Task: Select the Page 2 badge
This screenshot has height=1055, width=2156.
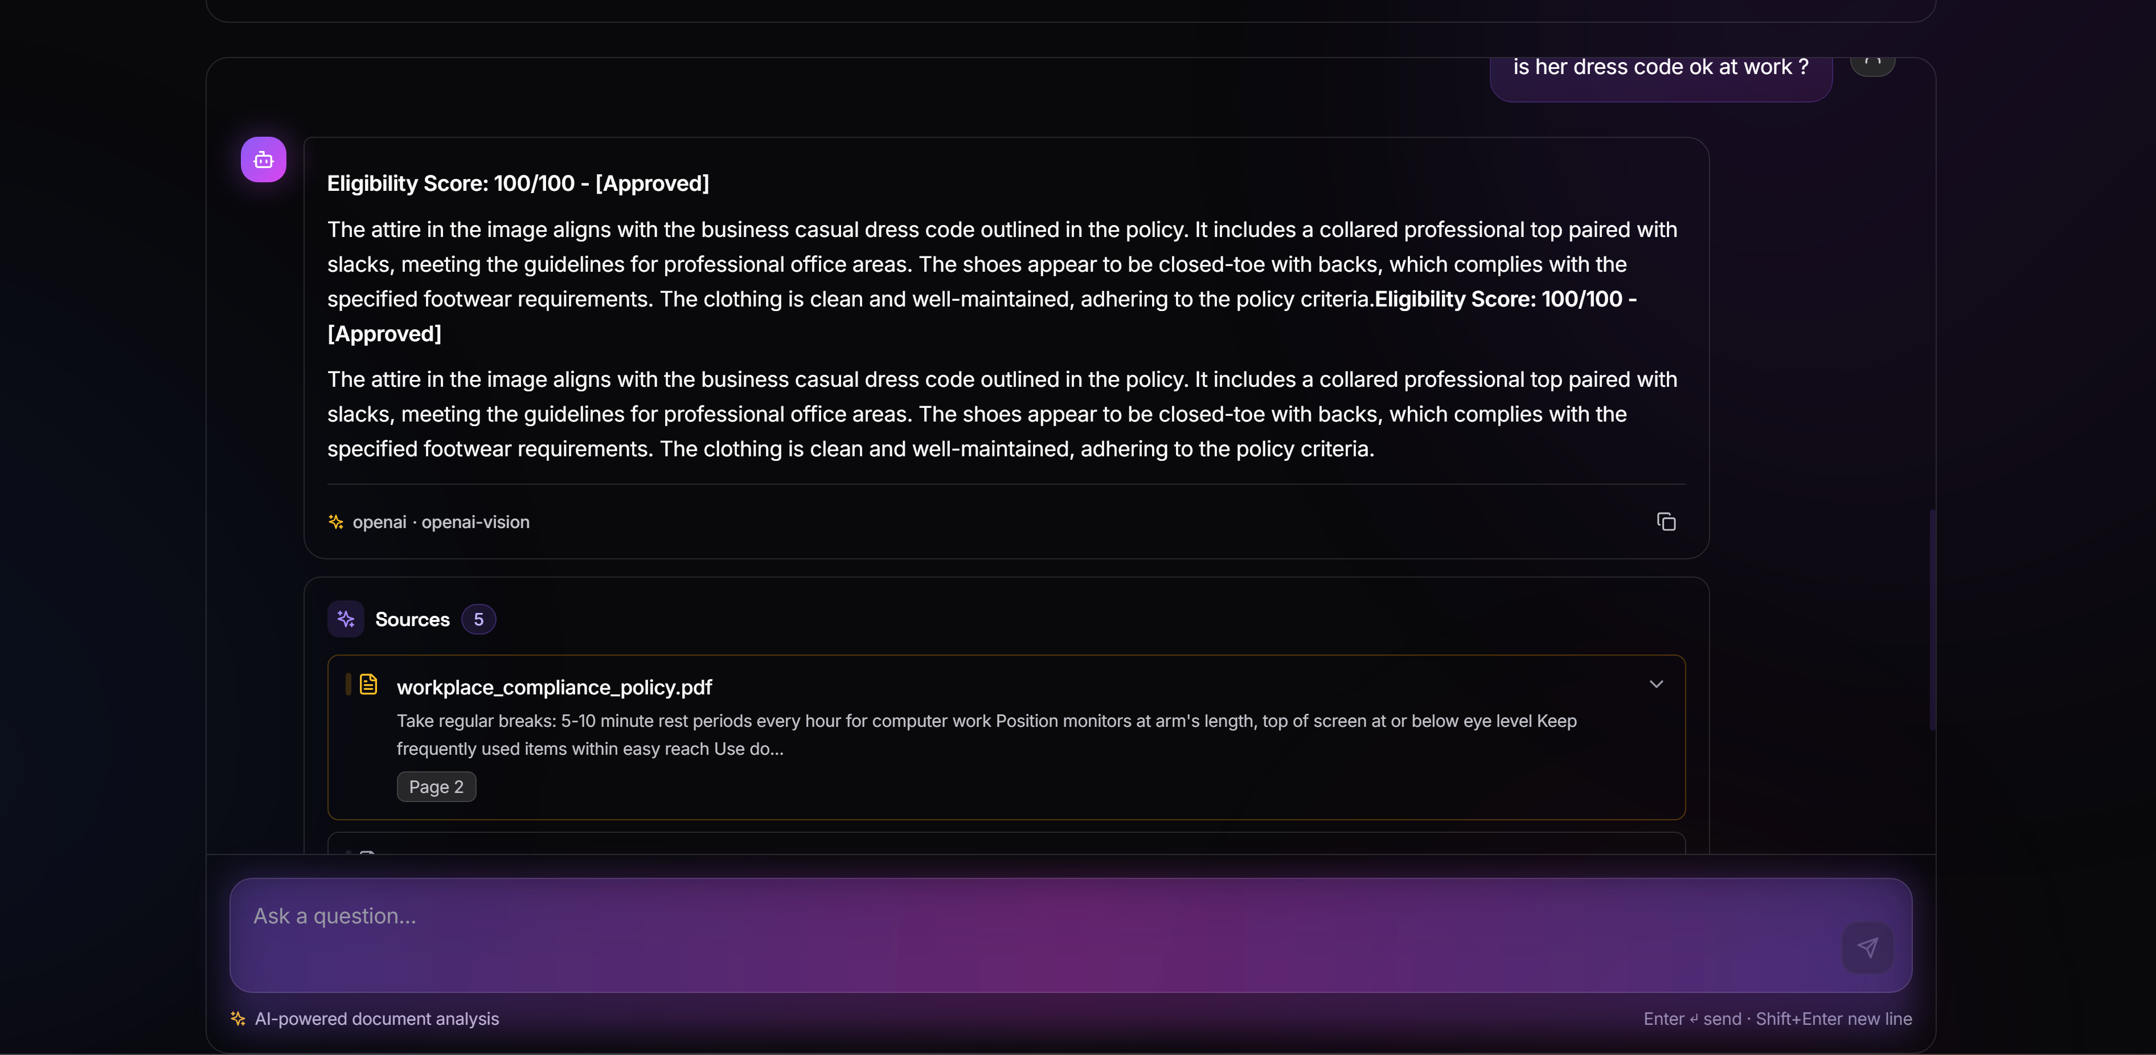Action: [436, 786]
